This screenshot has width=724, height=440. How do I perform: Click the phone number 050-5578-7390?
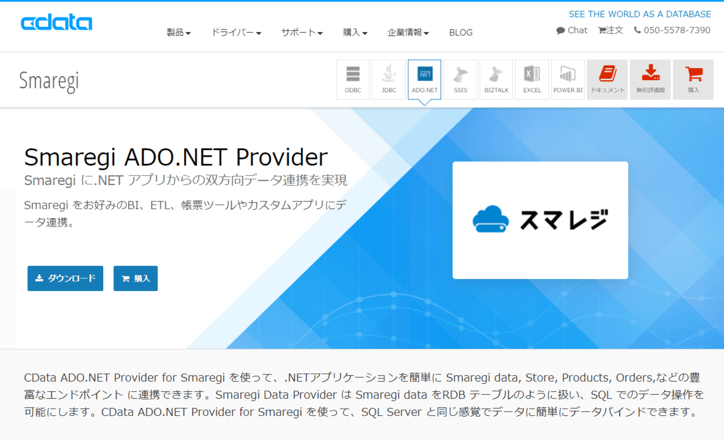coord(672,30)
